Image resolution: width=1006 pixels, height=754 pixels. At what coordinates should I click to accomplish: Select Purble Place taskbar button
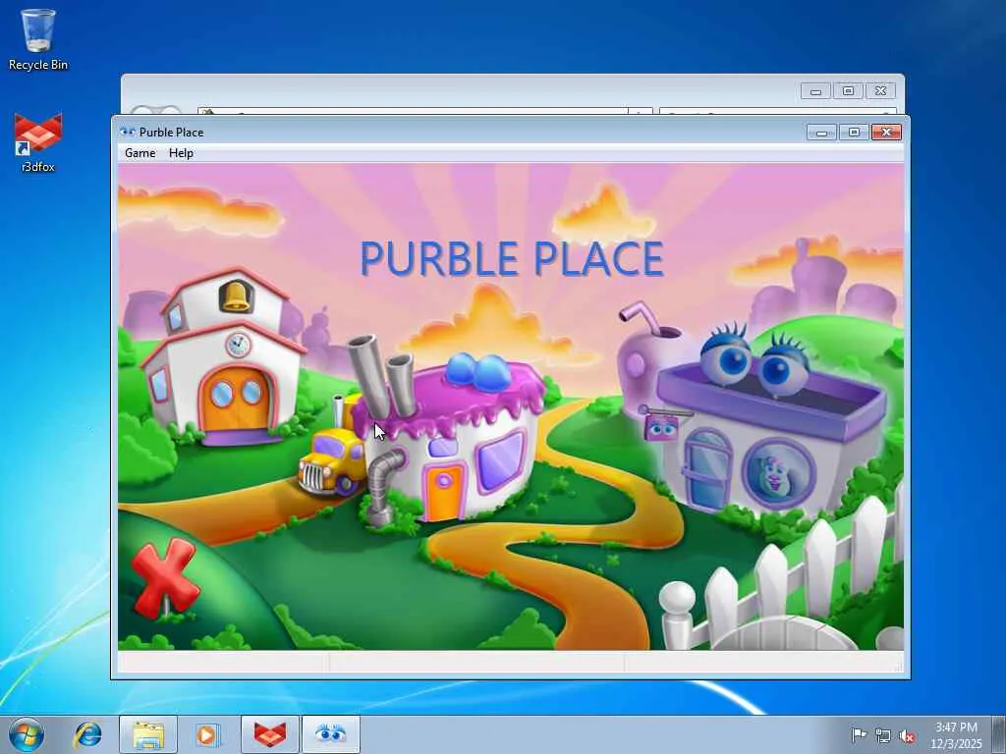(x=330, y=734)
